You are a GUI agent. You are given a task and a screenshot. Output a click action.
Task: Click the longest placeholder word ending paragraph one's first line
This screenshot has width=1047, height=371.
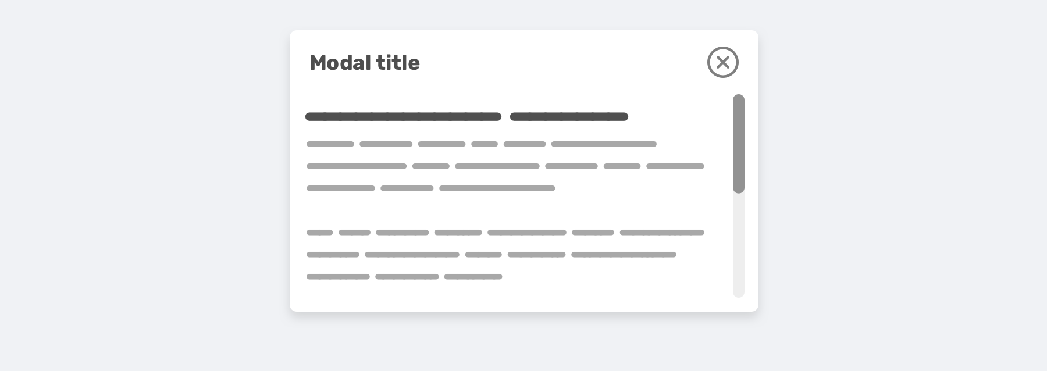(604, 144)
